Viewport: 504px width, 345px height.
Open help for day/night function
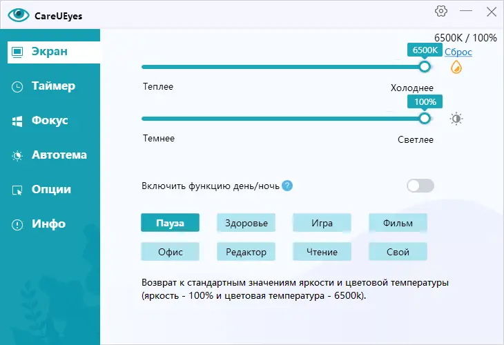287,186
